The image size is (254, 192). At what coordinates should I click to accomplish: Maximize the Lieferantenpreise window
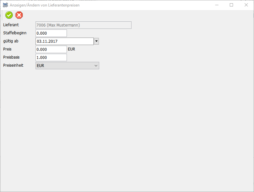[231, 5]
